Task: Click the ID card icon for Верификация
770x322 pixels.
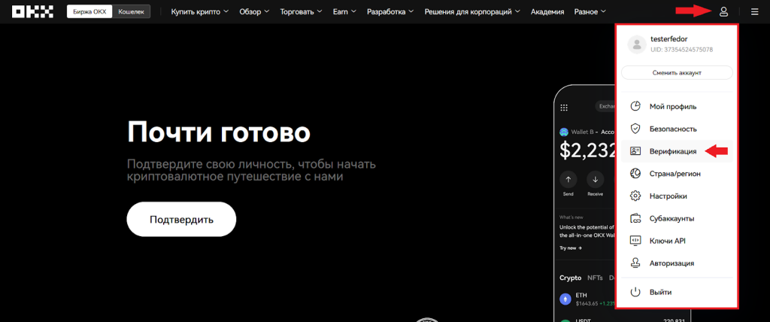Action: [635, 151]
